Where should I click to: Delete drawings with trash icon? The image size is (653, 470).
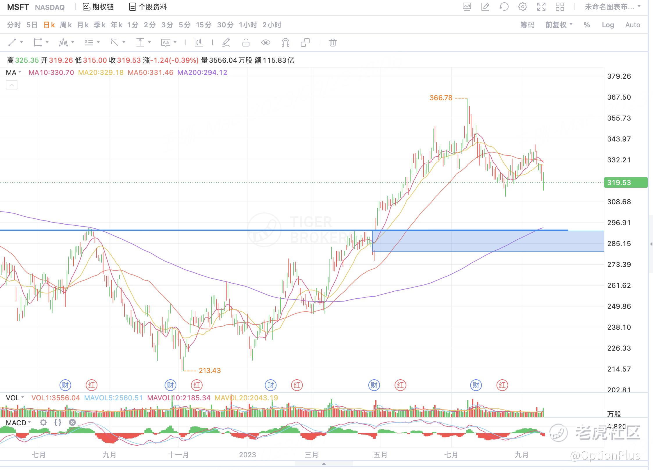click(x=333, y=43)
